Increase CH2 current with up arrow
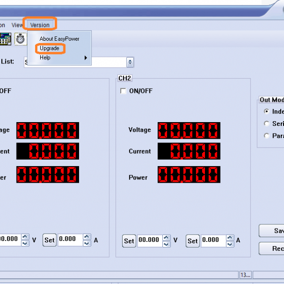This screenshot has height=284, width=284. click(231, 237)
